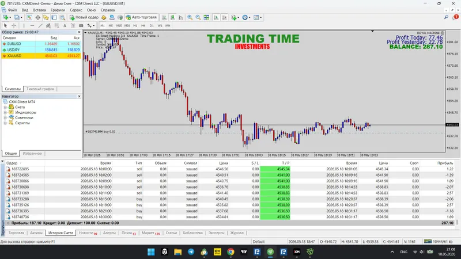Open the Strategy Tester magnifier icon
Screen dimensions: 461x259
tap(62, 18)
